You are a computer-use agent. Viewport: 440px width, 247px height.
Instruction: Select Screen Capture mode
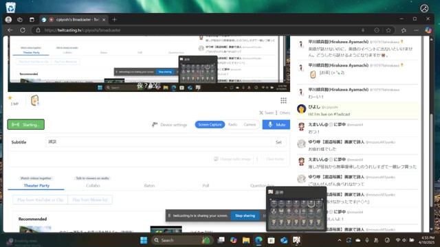[x=210, y=125]
